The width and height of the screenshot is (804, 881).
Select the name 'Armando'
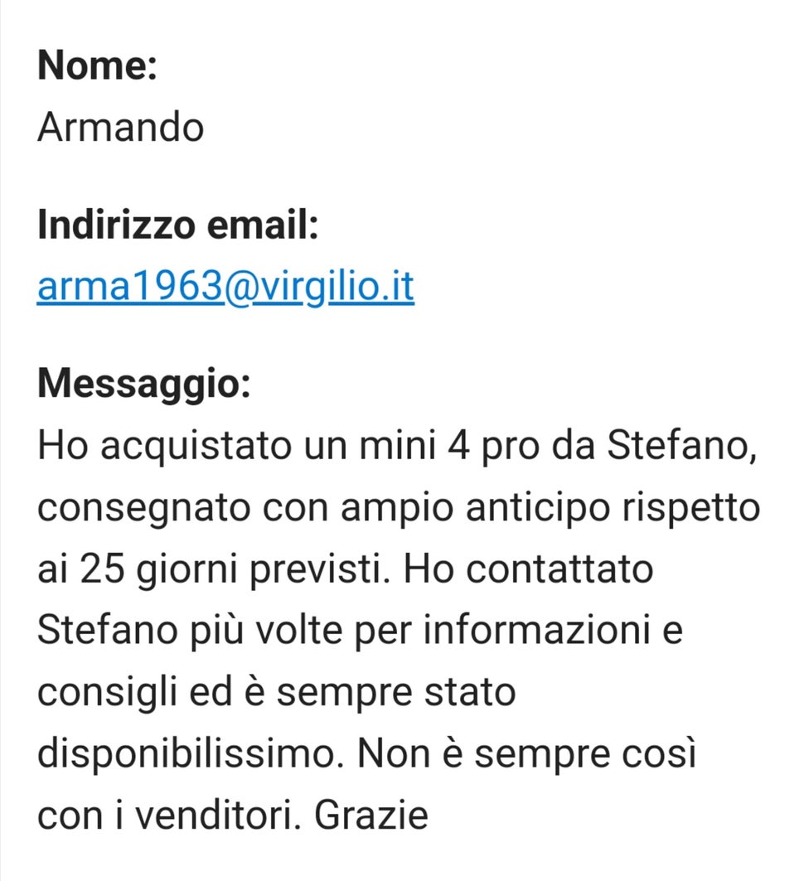tap(120, 127)
